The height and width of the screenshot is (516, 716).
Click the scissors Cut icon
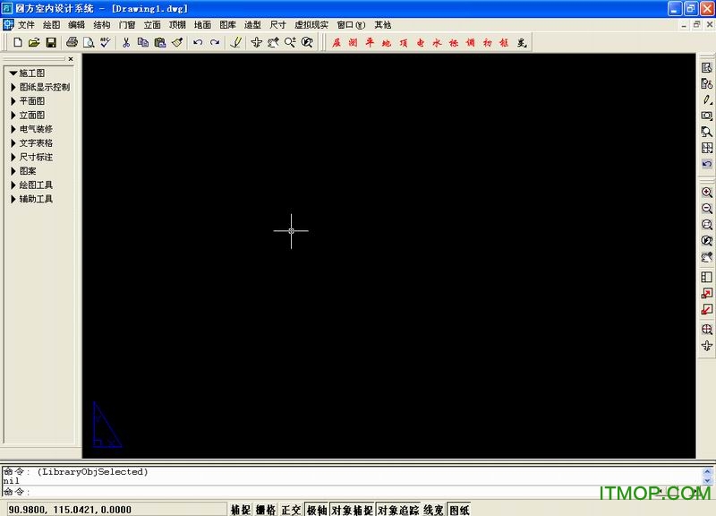tap(126, 42)
